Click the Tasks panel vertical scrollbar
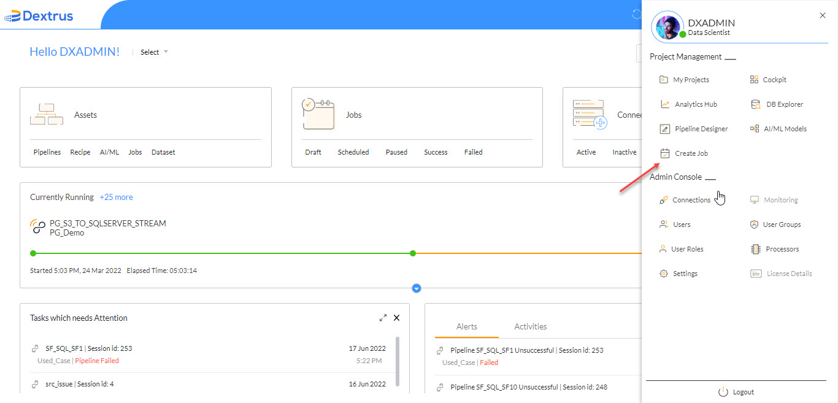This screenshot has width=838, height=403. click(398, 362)
